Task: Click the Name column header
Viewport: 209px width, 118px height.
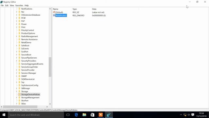Action: 56,9
